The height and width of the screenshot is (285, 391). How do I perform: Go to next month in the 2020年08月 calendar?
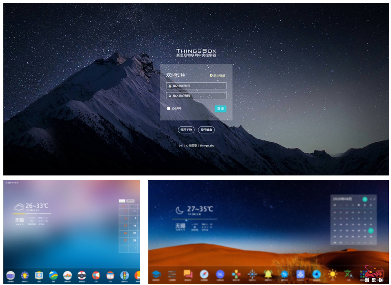(374, 199)
